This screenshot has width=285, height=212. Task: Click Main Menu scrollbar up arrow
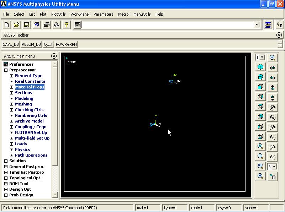click(x=55, y=64)
